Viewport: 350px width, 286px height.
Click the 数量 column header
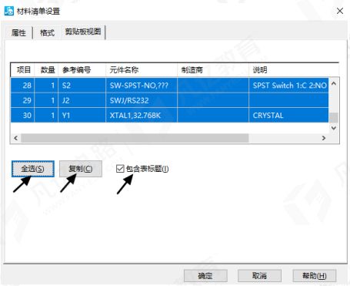click(46, 69)
